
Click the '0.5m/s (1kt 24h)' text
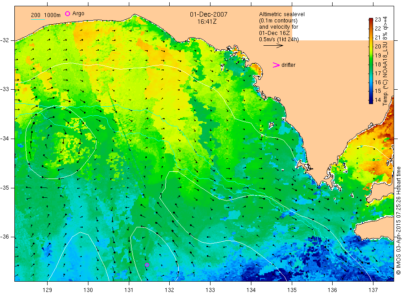(279, 39)
